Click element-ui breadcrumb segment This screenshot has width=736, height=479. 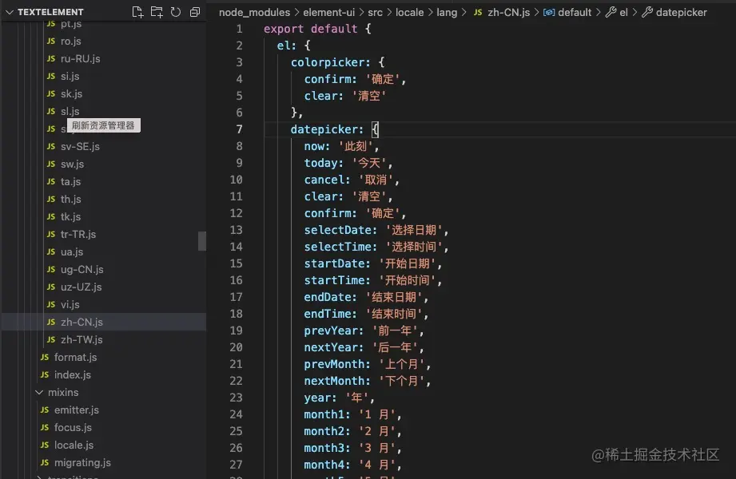tap(328, 12)
